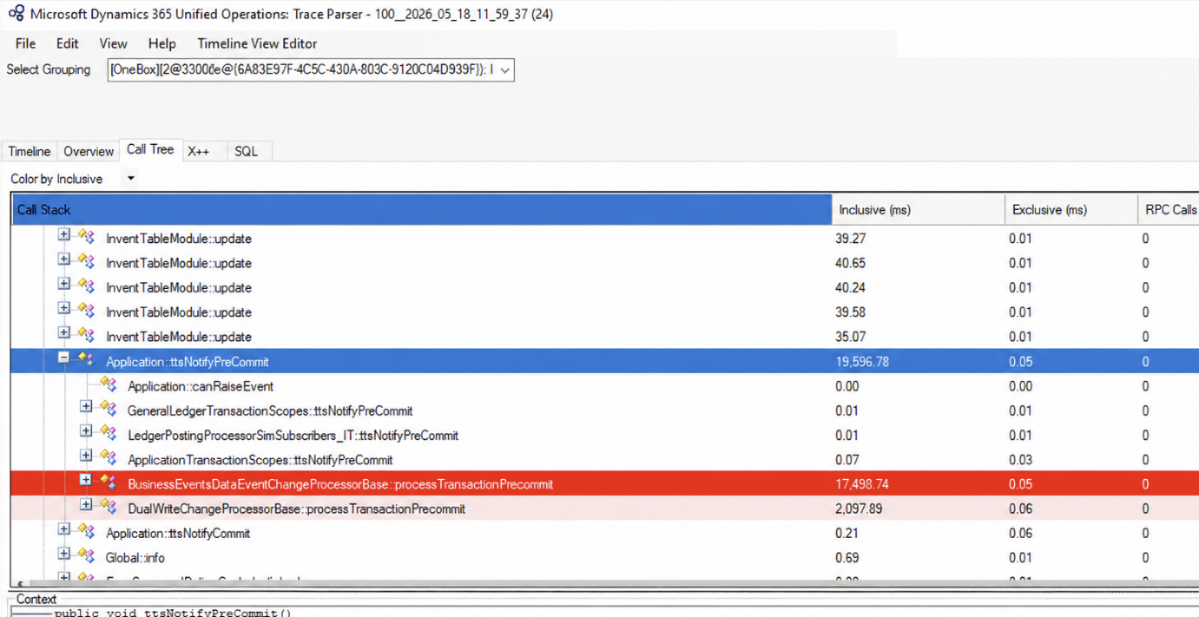This screenshot has height=617, width=1199.
Task: Expand GeneralLedgerTransactionScopes::ttsNotifyPreCommit node
Action: (x=86, y=406)
